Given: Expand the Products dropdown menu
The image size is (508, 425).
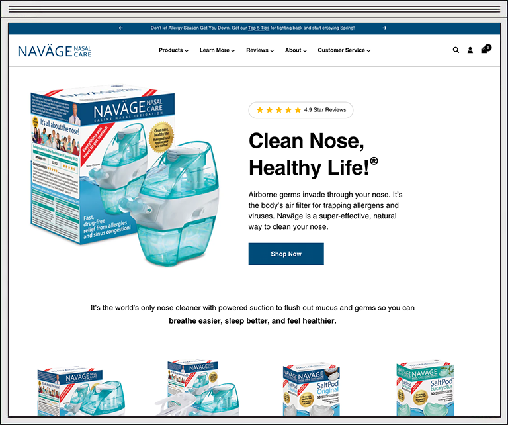Looking at the screenshot, I should point(173,50).
